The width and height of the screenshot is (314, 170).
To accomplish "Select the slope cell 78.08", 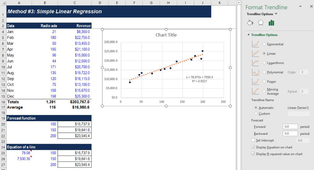I will pyautogui.click(x=19, y=153).
